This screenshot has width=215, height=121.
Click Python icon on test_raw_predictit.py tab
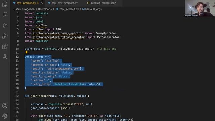pos(49,3)
